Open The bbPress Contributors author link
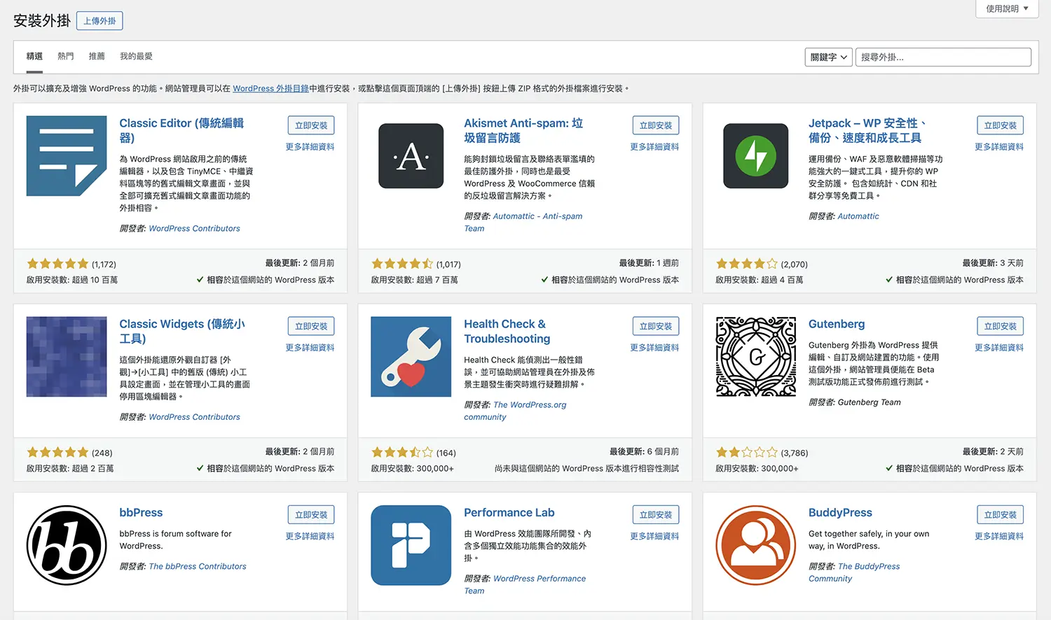1051x620 pixels. pyautogui.click(x=198, y=566)
